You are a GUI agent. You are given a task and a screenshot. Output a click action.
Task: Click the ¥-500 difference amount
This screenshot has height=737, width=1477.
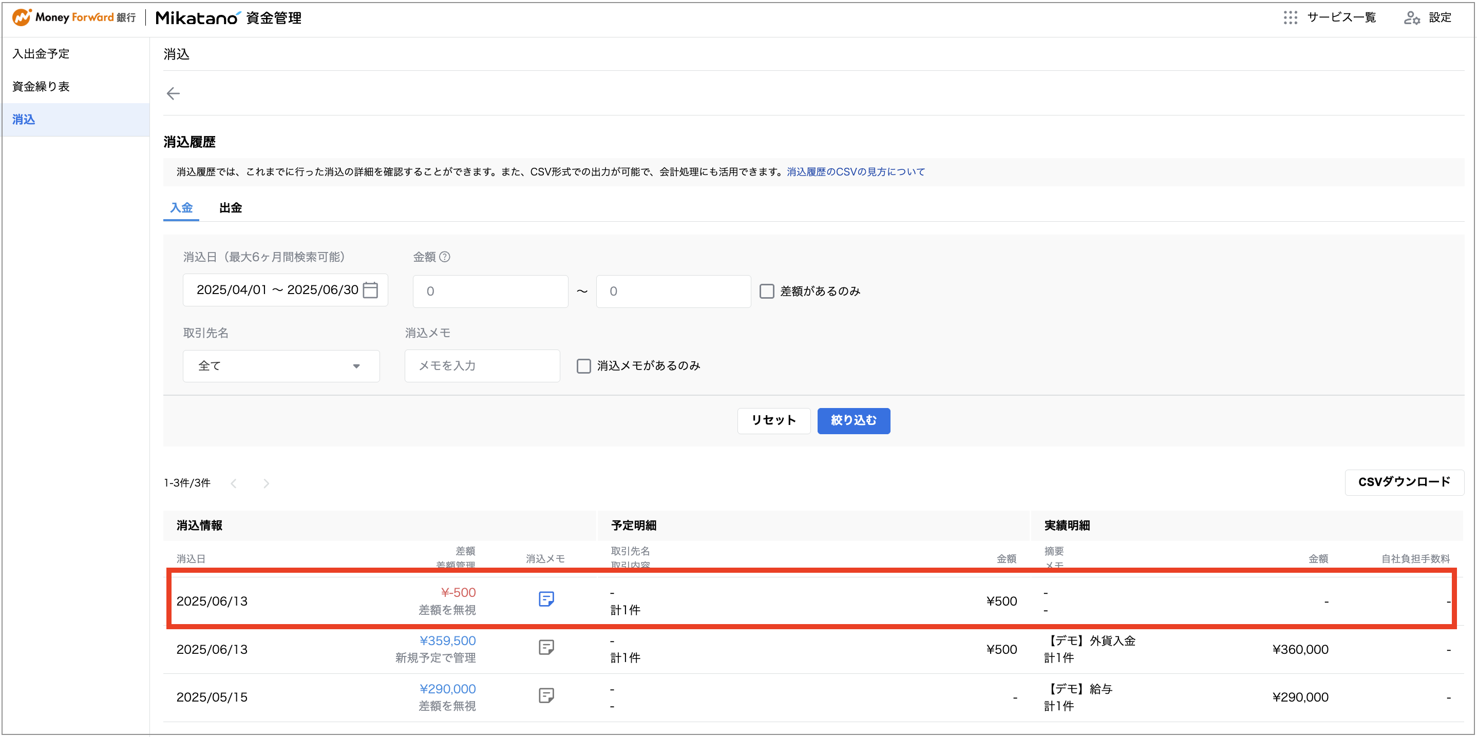pos(458,593)
